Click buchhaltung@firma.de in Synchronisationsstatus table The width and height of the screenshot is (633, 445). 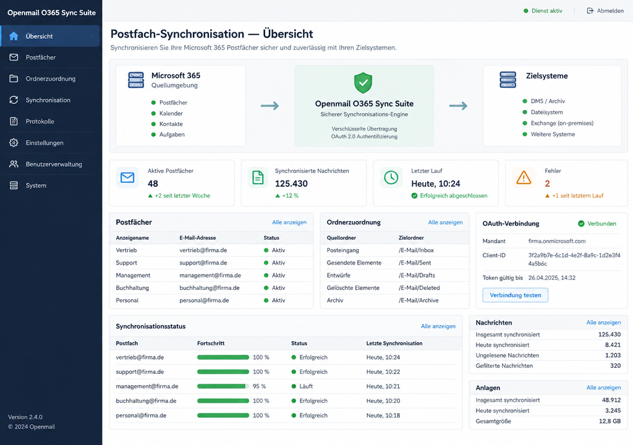pos(146,400)
